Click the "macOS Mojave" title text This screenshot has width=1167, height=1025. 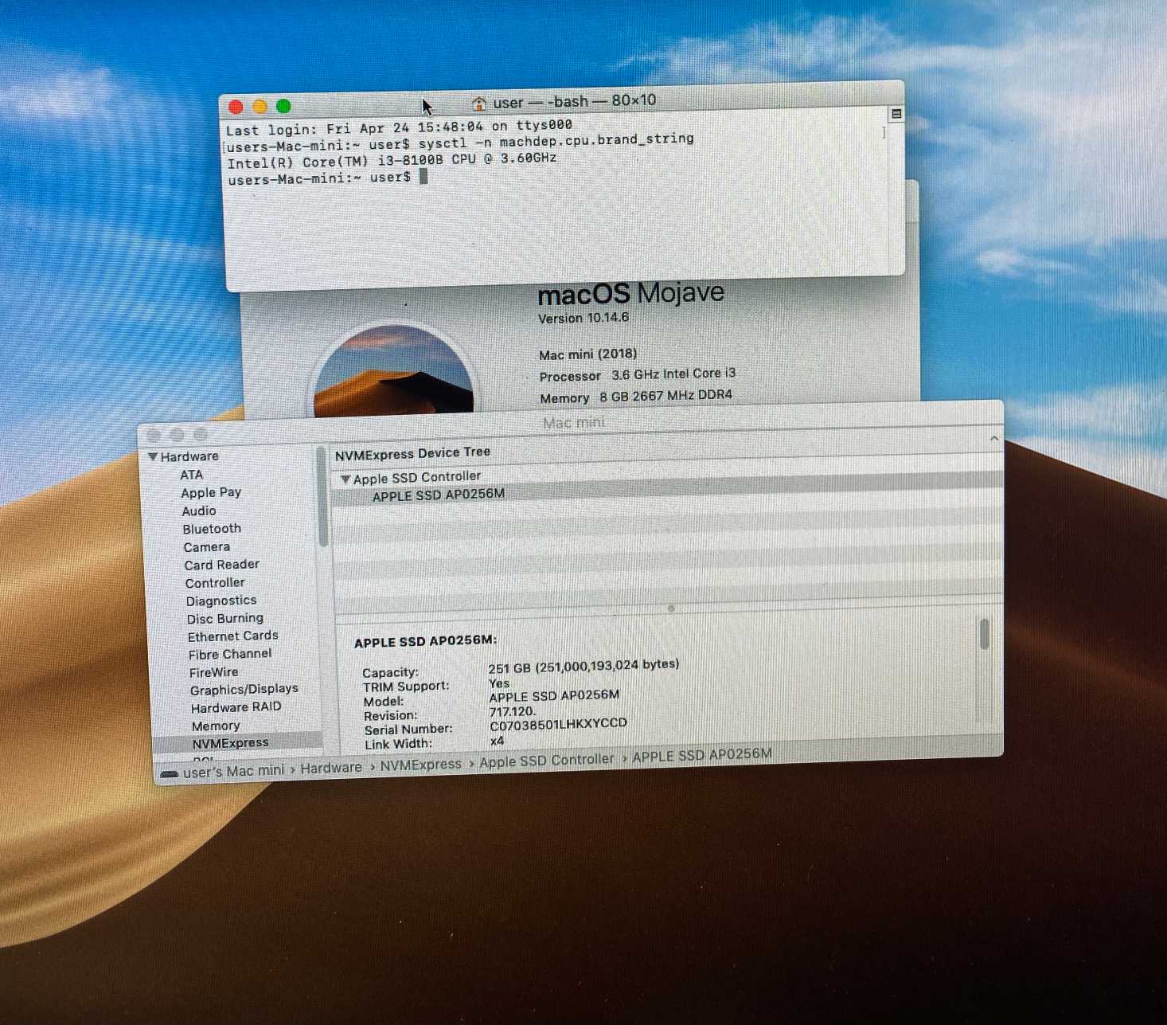(631, 294)
